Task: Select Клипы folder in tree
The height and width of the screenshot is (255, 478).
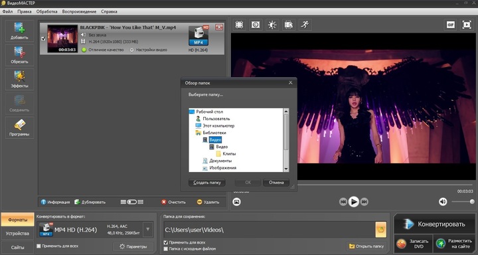Action: tap(229, 154)
